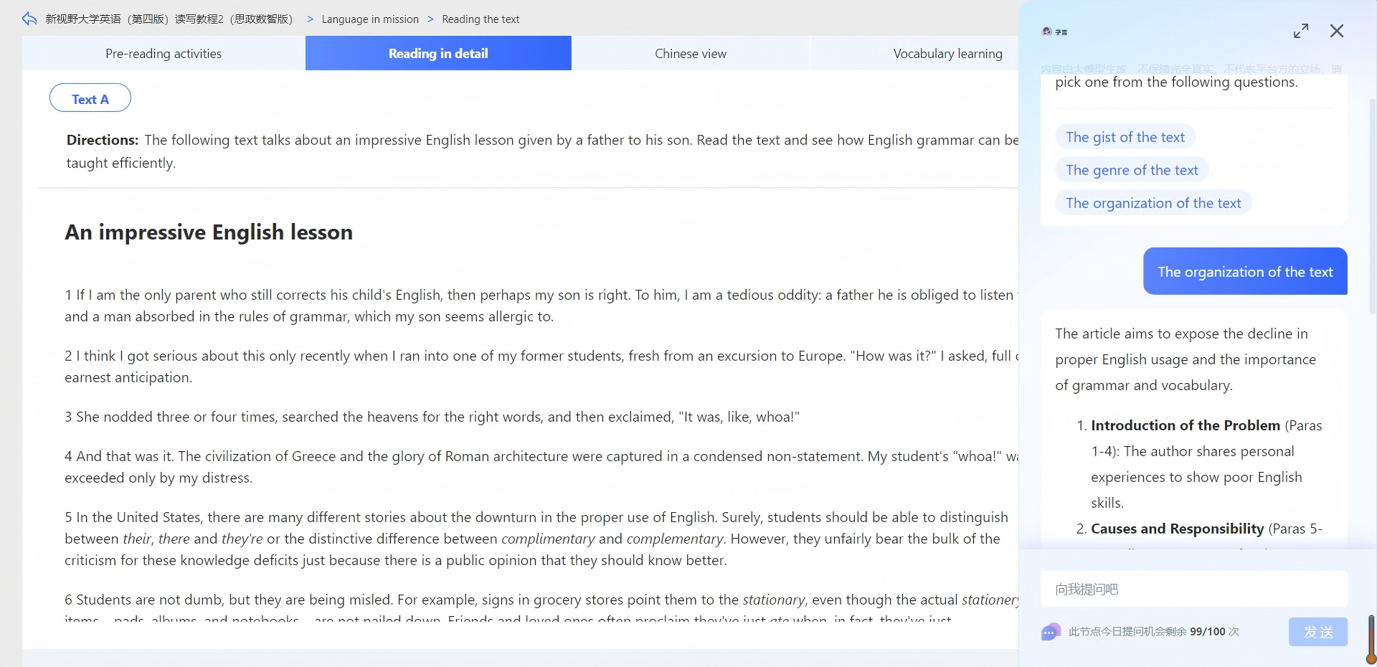The width and height of the screenshot is (1377, 667).
Task: Click the Reading the text breadcrumb
Action: (x=481, y=19)
